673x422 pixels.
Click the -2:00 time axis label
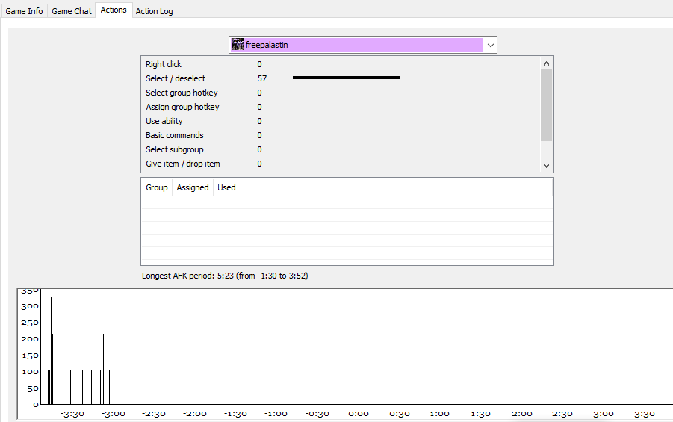(x=195, y=414)
